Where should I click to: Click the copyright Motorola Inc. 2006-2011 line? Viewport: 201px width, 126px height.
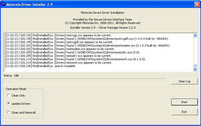pyautogui.click(x=103, y=23)
